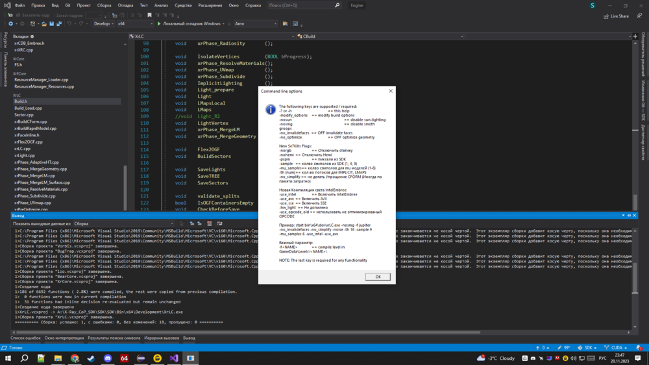Open the x64 platform dropdown

pyautogui.click(x=133, y=24)
